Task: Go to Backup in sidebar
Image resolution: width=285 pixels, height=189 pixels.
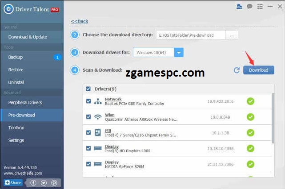Action: tap(32, 58)
